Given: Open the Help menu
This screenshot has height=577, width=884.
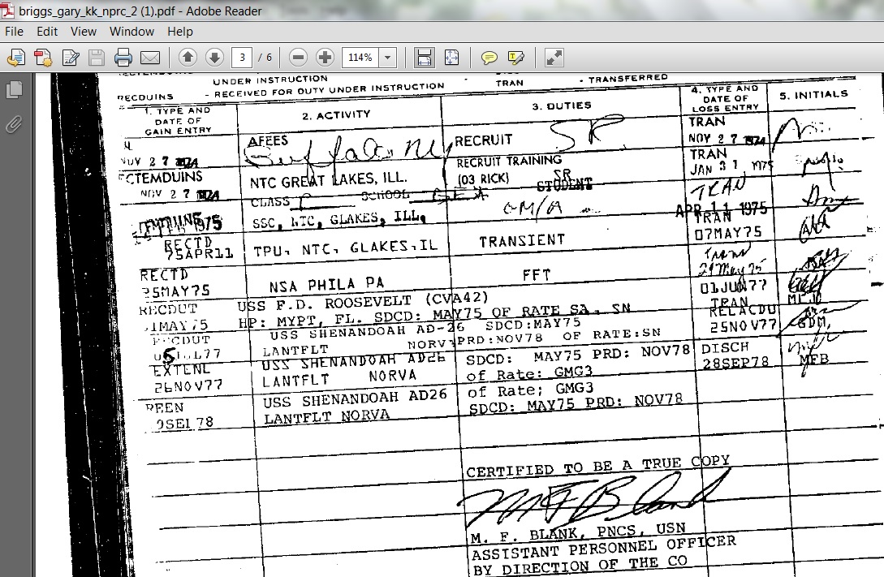Looking at the screenshot, I should point(179,32).
